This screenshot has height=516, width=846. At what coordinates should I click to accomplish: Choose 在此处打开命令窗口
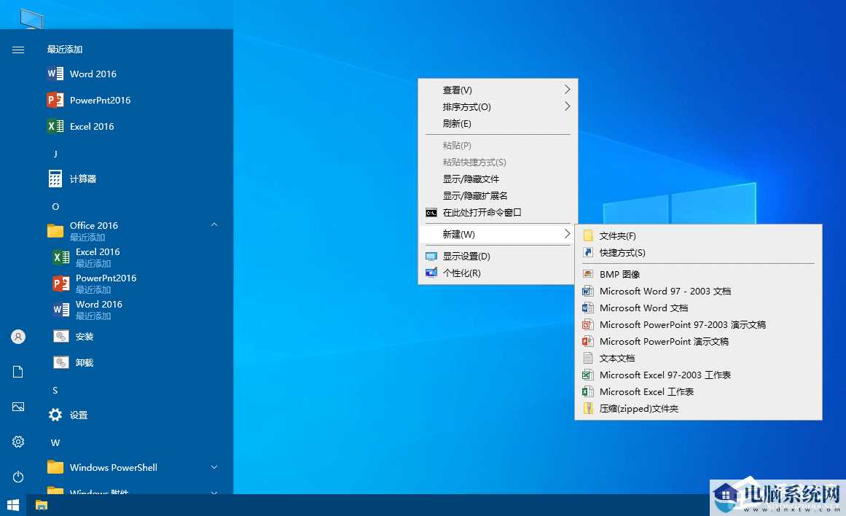[x=498, y=212]
